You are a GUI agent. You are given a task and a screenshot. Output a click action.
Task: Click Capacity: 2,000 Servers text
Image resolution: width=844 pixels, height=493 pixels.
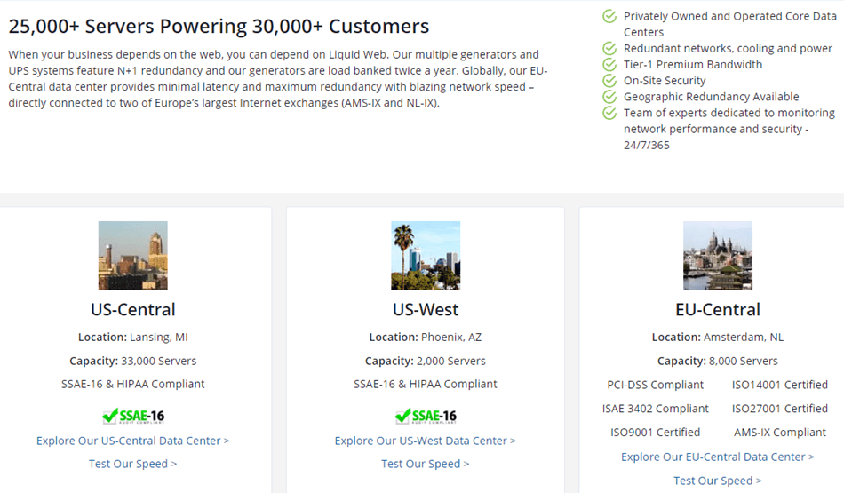[x=426, y=362]
